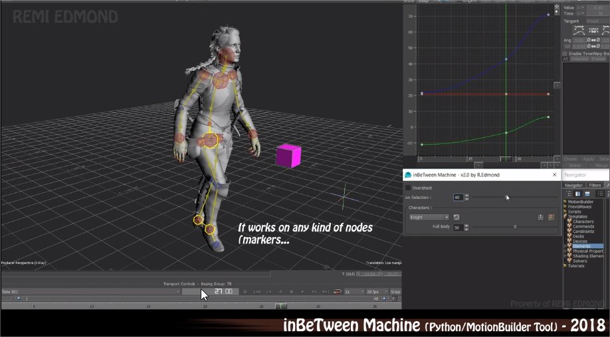Click the green curve keyframe on the green time line
This screenshot has height=337, width=610.
pyautogui.click(x=506, y=133)
